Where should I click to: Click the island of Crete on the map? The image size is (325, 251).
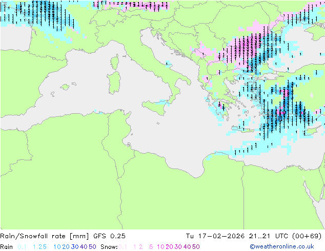click(242, 129)
